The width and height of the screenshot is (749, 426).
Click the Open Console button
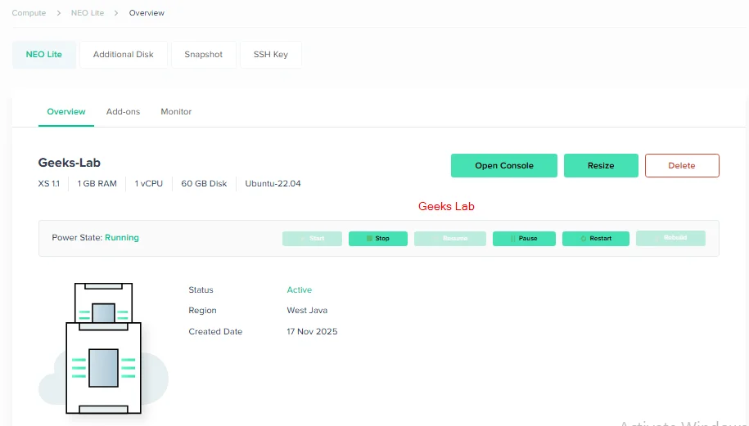point(504,165)
